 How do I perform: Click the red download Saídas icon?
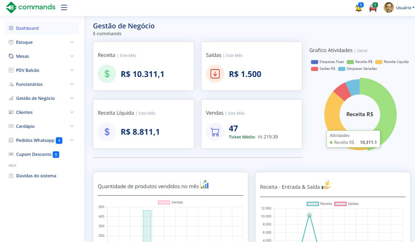pyautogui.click(x=215, y=74)
